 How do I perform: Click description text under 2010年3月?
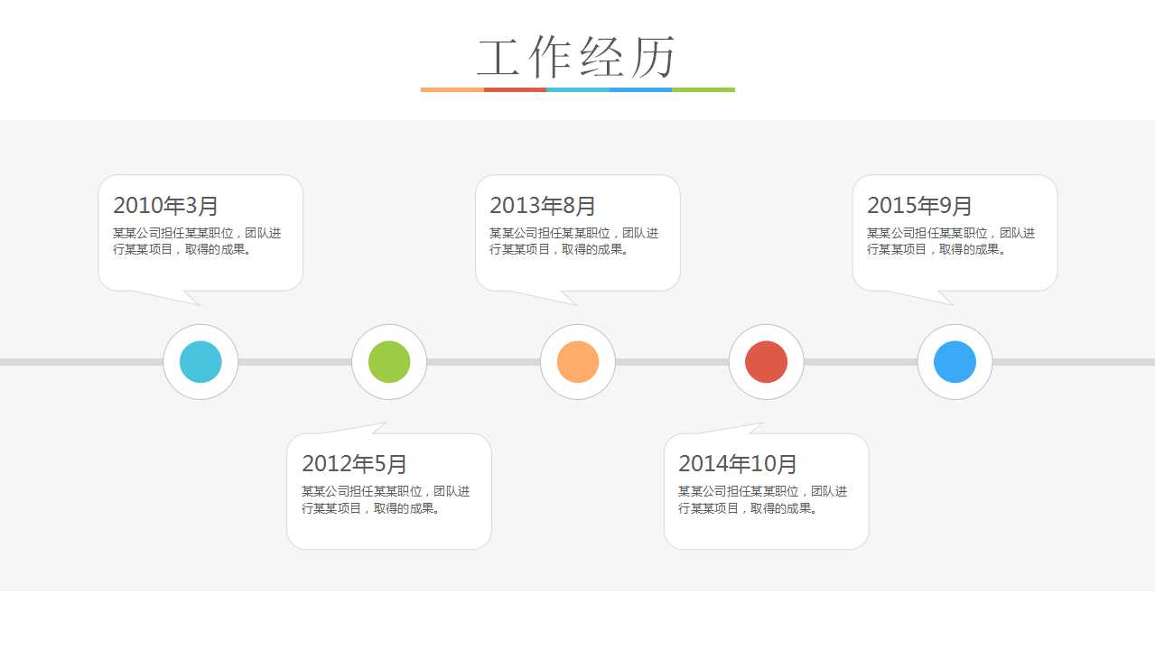coord(197,241)
